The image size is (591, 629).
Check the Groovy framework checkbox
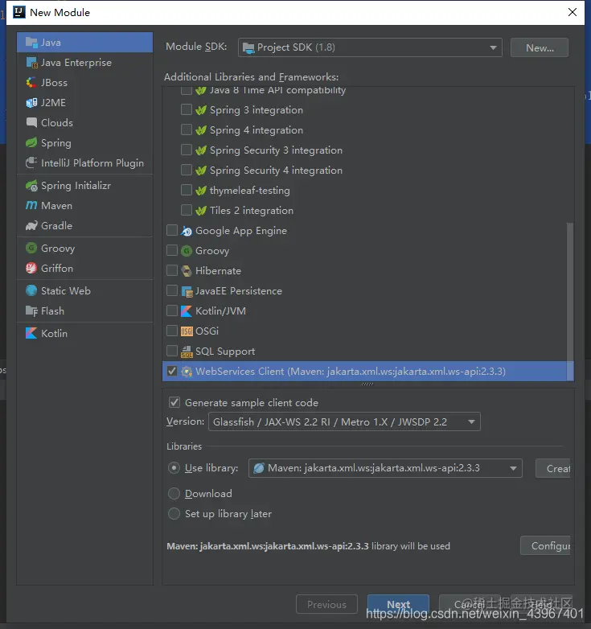(x=172, y=250)
